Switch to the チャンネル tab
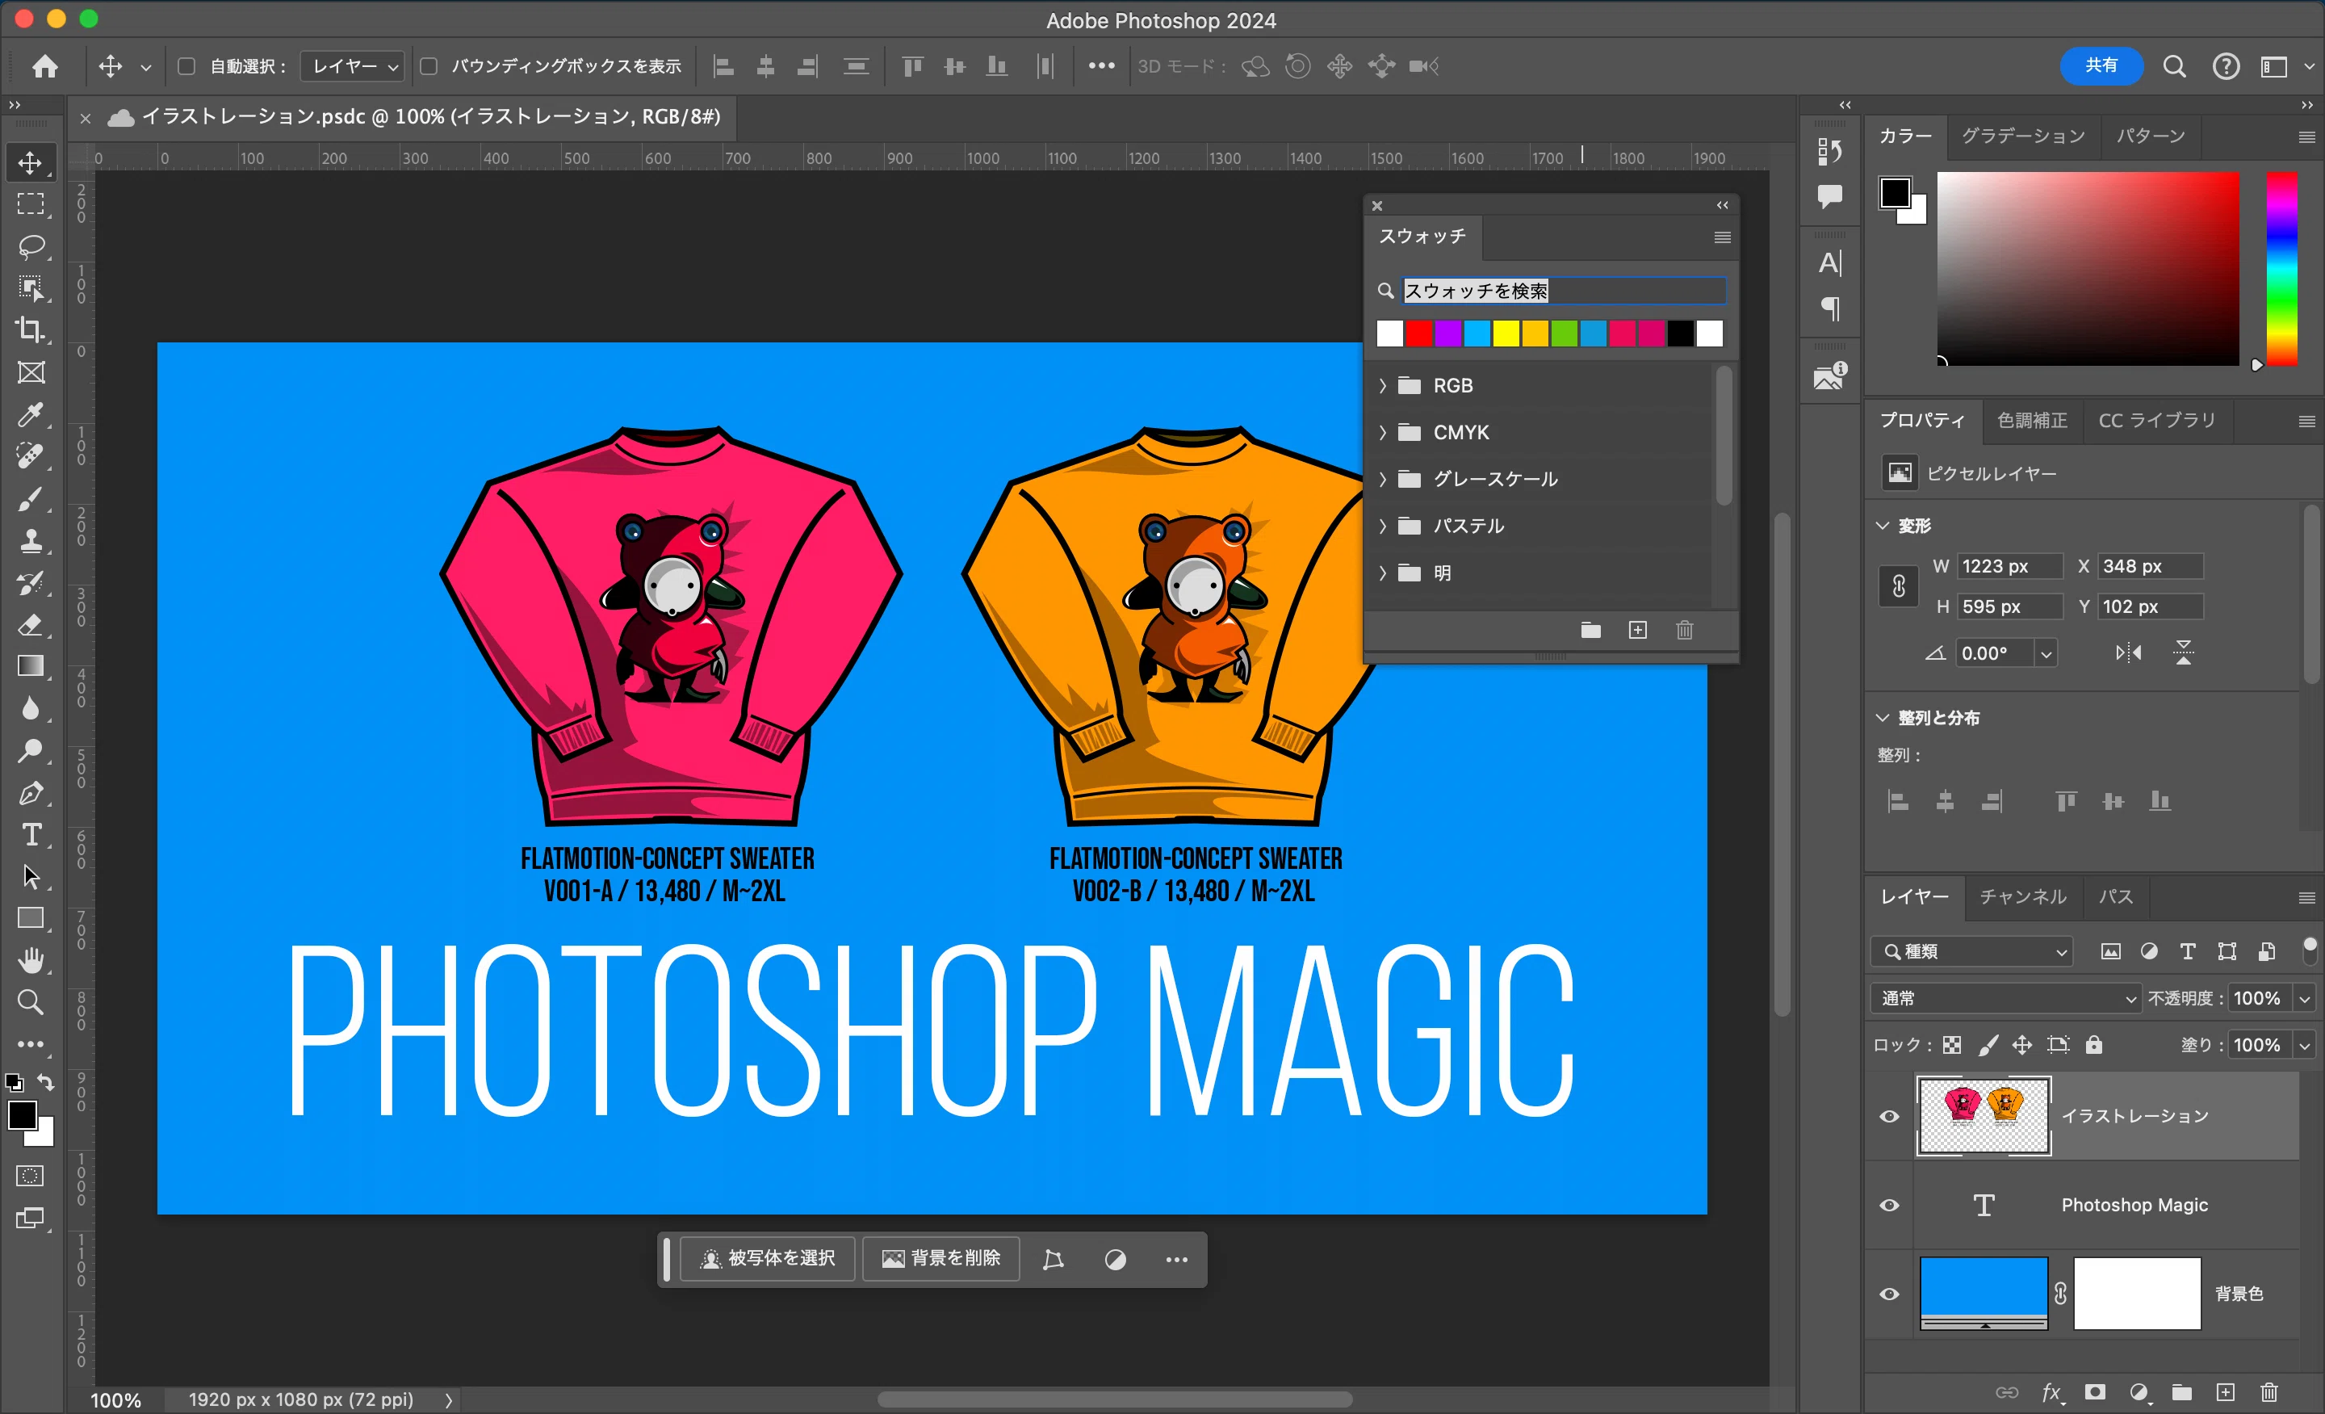Viewport: 2325px width, 1414px height. (2022, 896)
